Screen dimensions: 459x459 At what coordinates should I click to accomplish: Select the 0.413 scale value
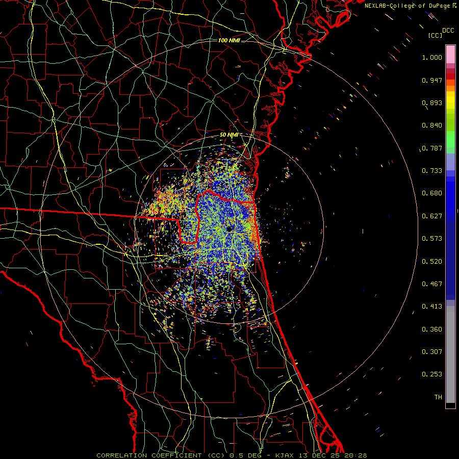(x=432, y=307)
